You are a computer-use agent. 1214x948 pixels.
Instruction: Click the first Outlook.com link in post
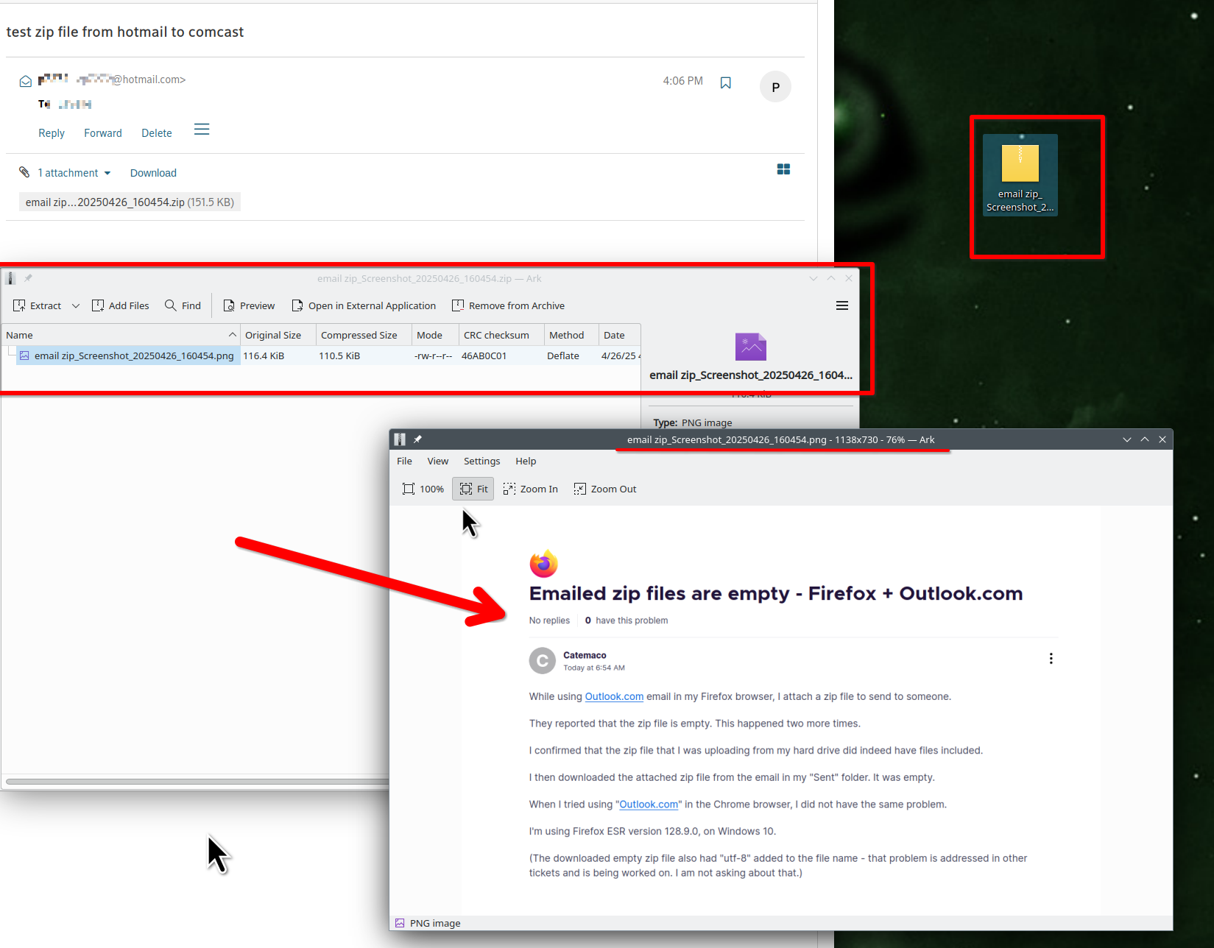[614, 696]
